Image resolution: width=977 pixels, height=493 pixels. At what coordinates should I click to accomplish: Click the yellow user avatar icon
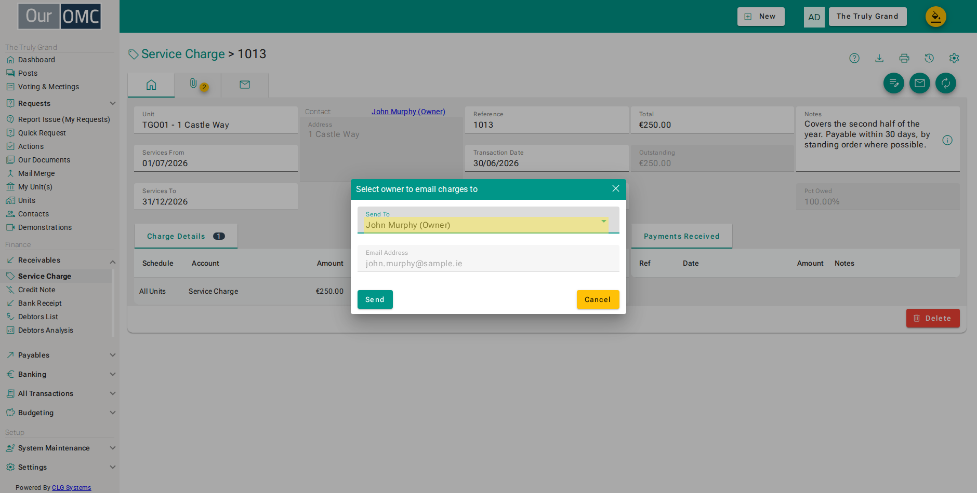pos(935,17)
